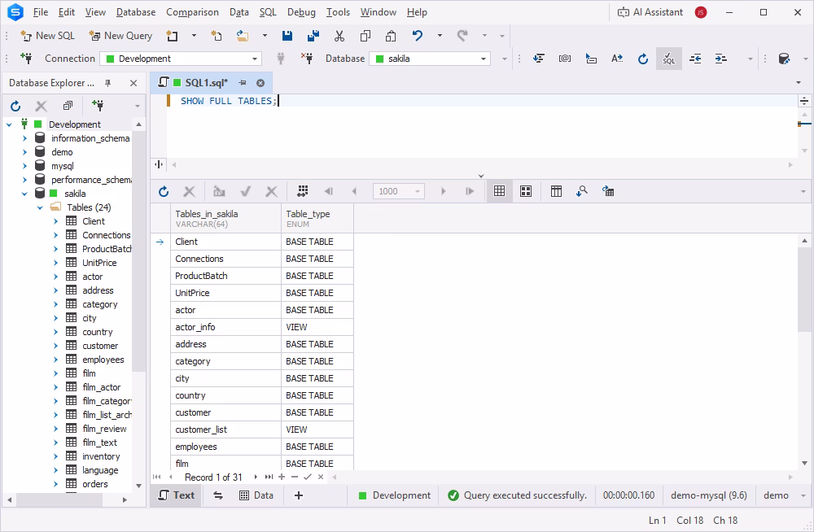Click the plus button to add new tab
814x532 pixels.
click(299, 495)
